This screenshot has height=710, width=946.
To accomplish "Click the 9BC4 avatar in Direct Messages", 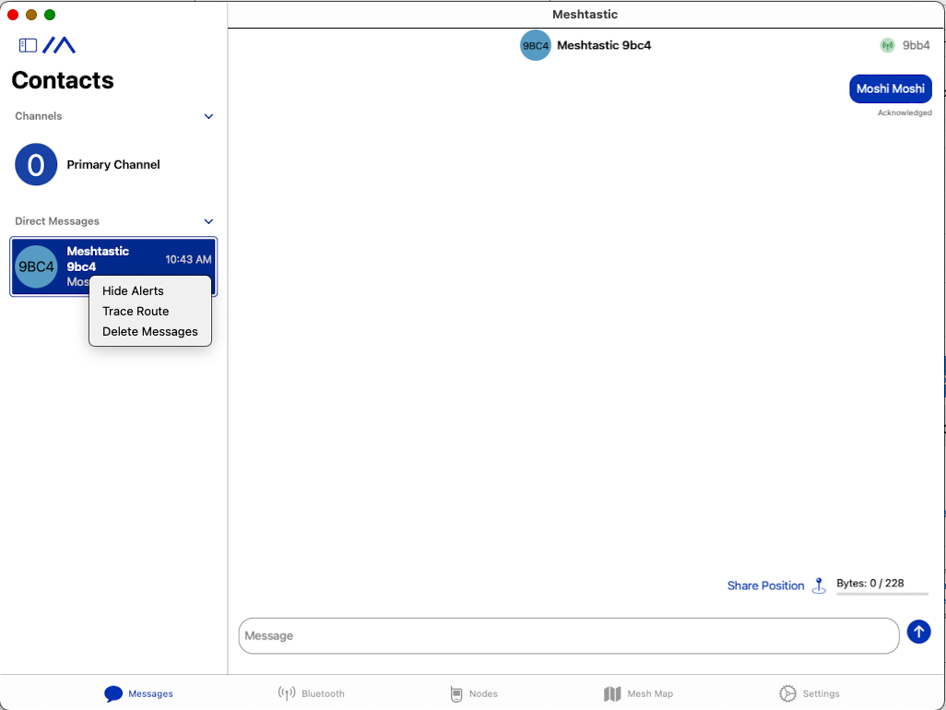I will click(36, 266).
